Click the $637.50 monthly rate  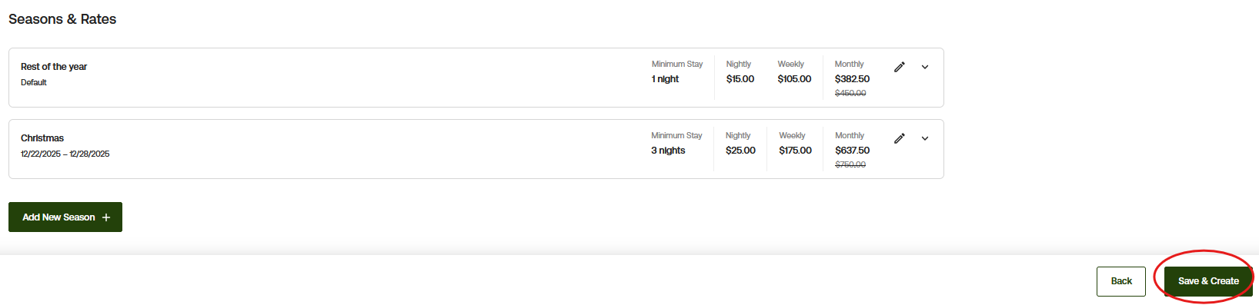click(852, 151)
